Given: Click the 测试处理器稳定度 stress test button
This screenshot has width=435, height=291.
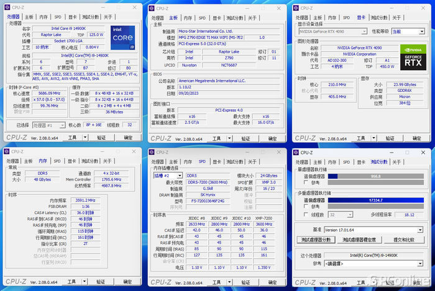Looking at the screenshot, I should tap(359, 240).
